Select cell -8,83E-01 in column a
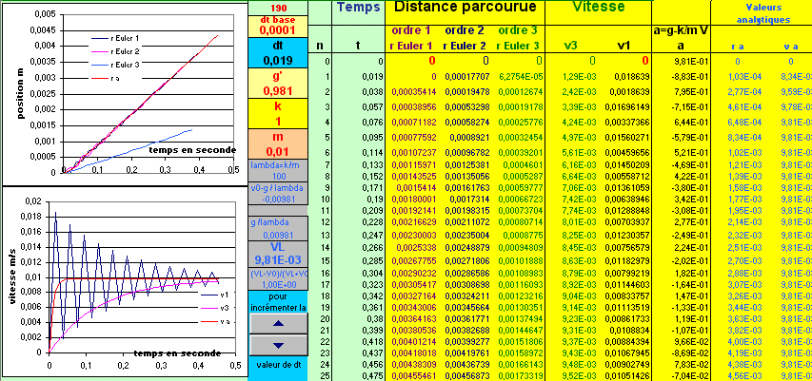This screenshot has height=381, width=812. (681, 77)
